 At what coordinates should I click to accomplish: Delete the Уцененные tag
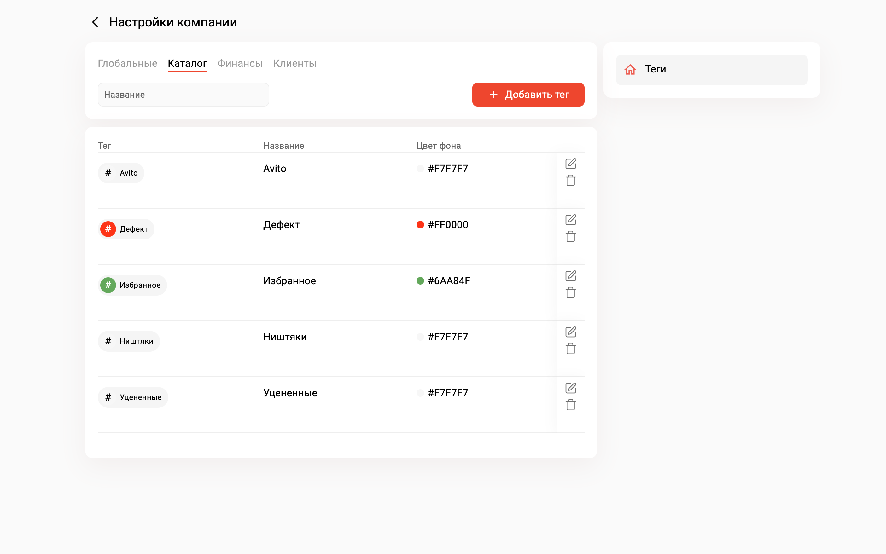point(570,405)
